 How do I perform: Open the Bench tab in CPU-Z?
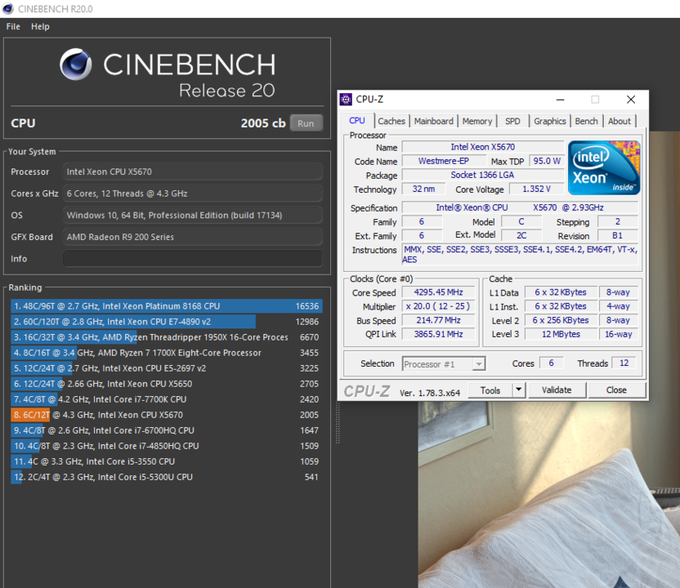[586, 122]
